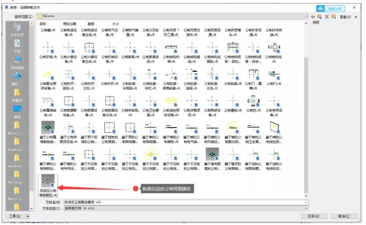Open the 文件类型 file type dropdown
This screenshot has height=225, width=366.
click(186, 208)
